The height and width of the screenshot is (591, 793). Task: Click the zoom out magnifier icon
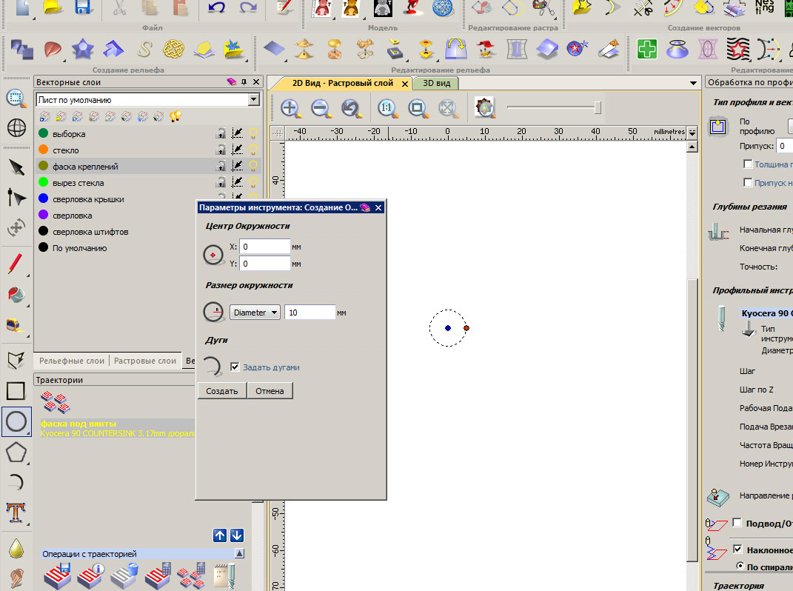coord(321,108)
